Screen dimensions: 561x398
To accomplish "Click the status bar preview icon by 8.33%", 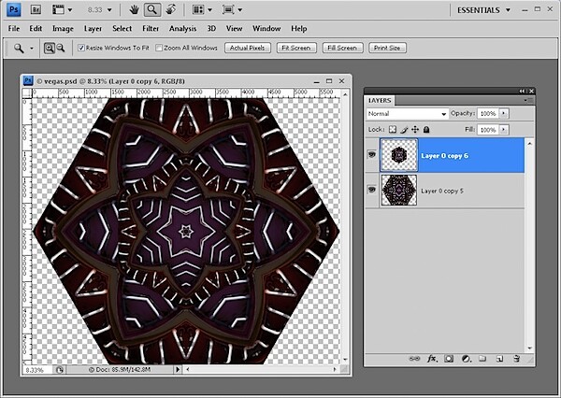I will (x=60, y=370).
